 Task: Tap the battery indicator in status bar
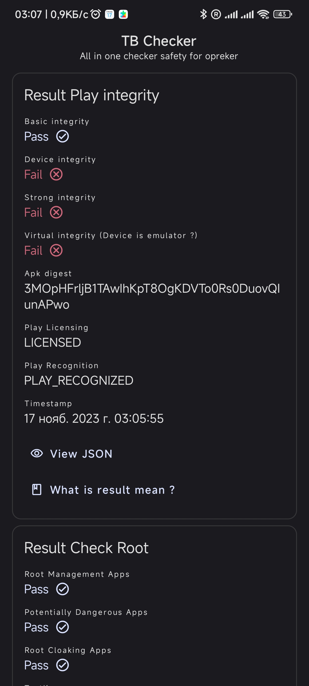coord(283,14)
